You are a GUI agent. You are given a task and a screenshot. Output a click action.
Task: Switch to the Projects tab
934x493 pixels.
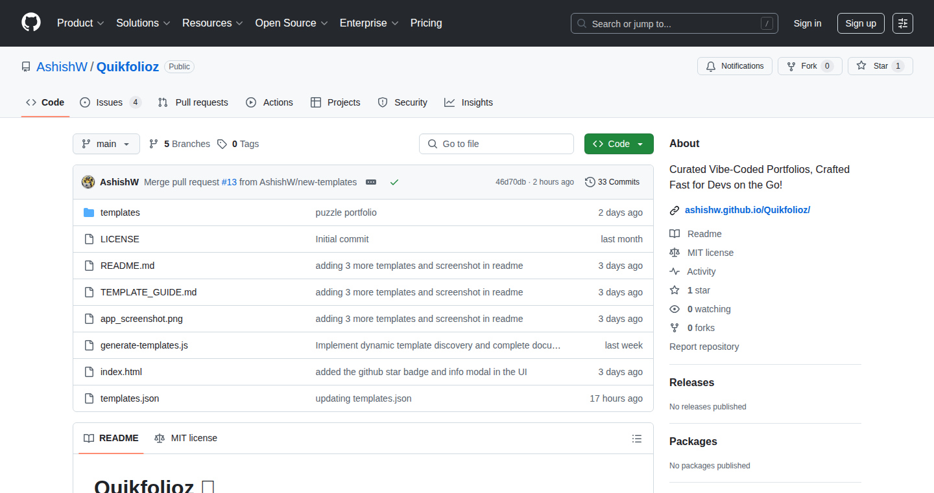tap(335, 102)
